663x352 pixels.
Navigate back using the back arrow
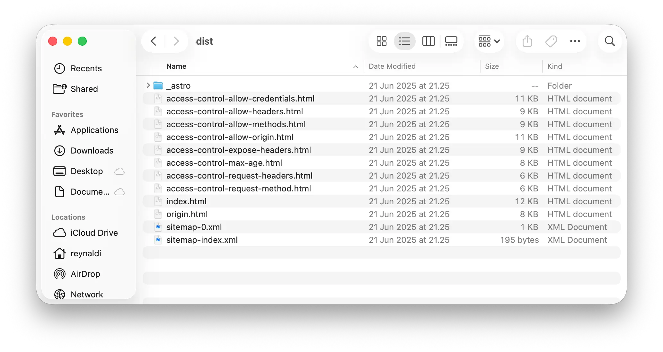[153, 41]
